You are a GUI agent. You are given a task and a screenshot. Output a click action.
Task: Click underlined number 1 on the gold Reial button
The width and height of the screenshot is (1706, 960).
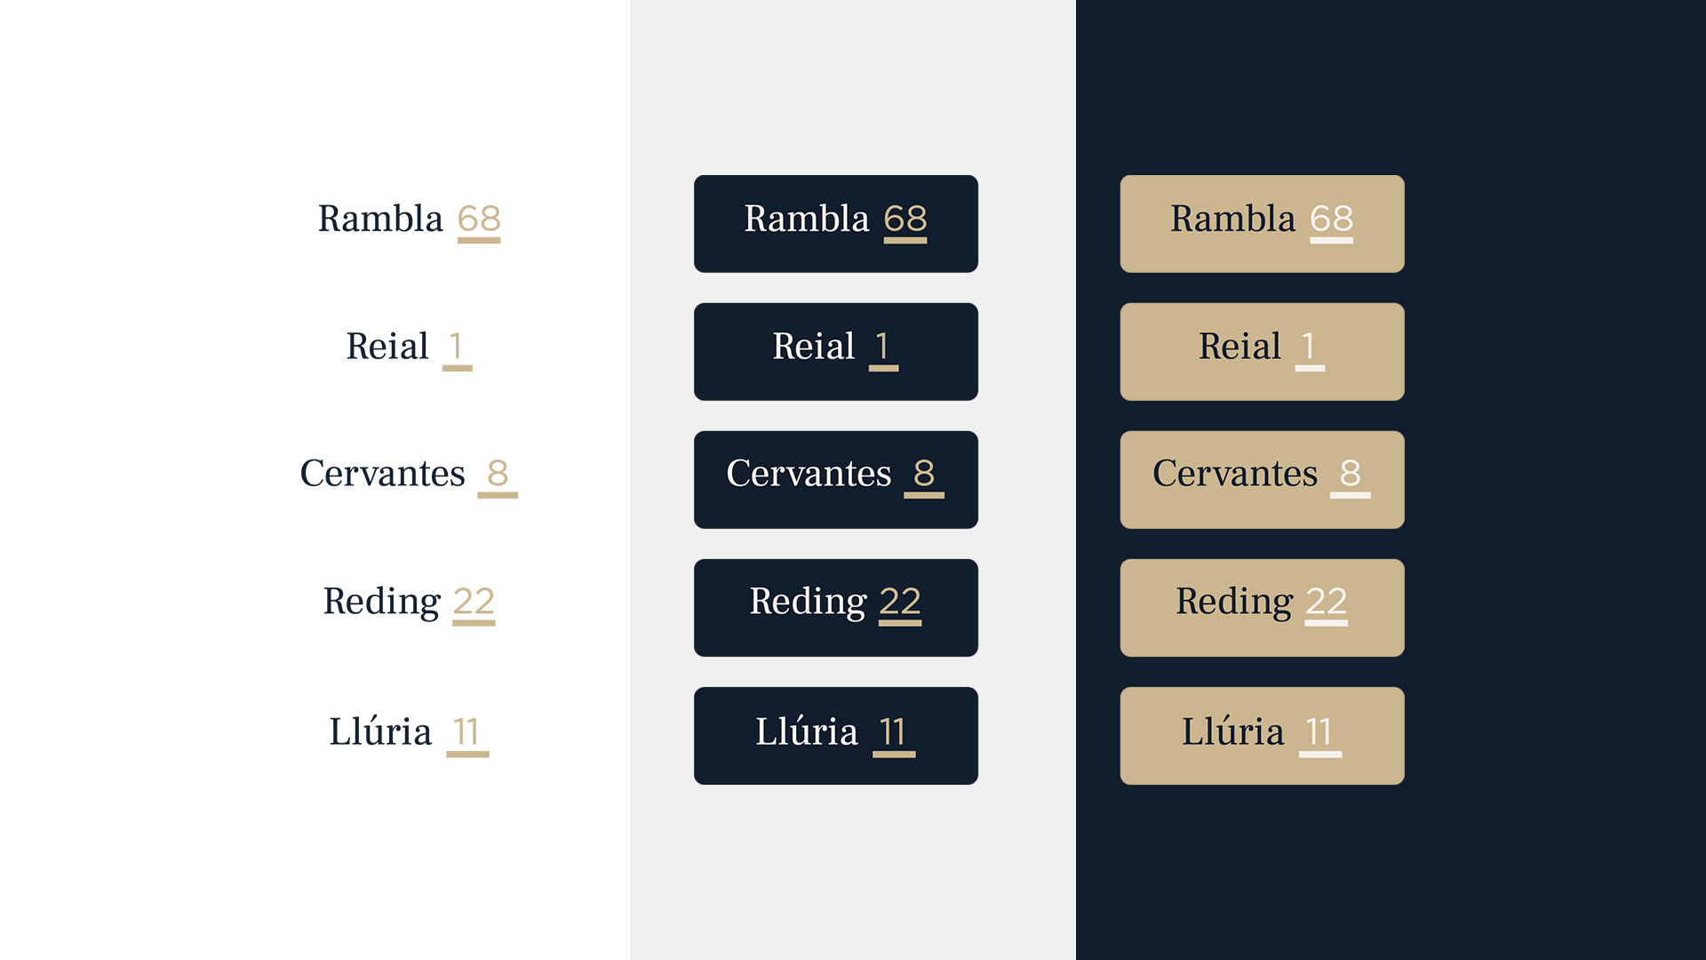tap(1309, 347)
